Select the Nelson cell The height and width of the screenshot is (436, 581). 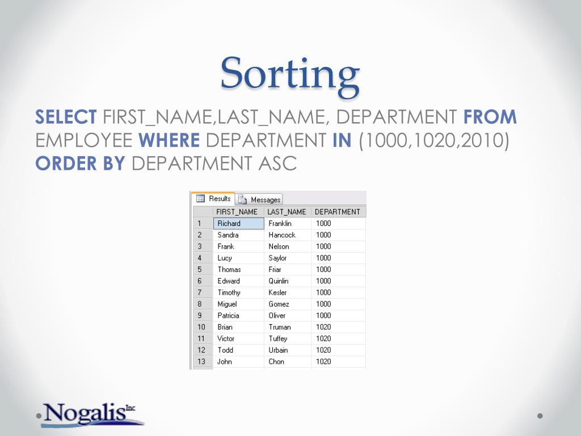288,246
